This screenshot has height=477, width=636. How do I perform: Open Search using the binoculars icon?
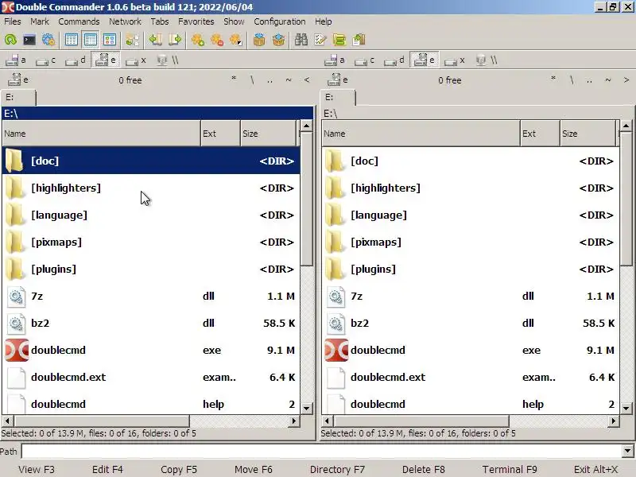(301, 40)
